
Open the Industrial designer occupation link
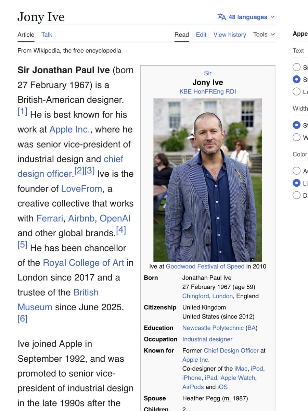pos(207,339)
